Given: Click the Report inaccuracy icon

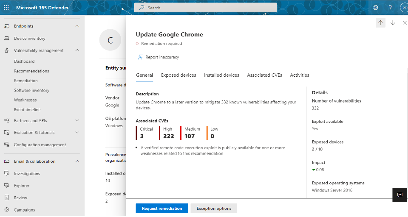Looking at the screenshot, I should coord(141,57).
